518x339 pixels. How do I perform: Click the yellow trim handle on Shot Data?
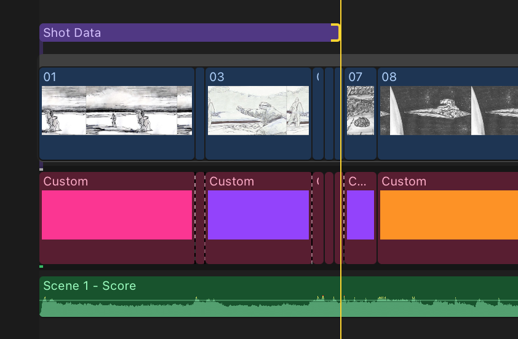click(336, 33)
